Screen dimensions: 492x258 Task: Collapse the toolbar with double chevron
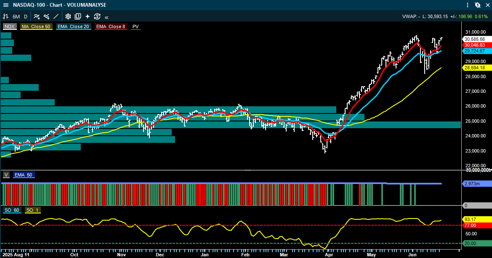106,17
